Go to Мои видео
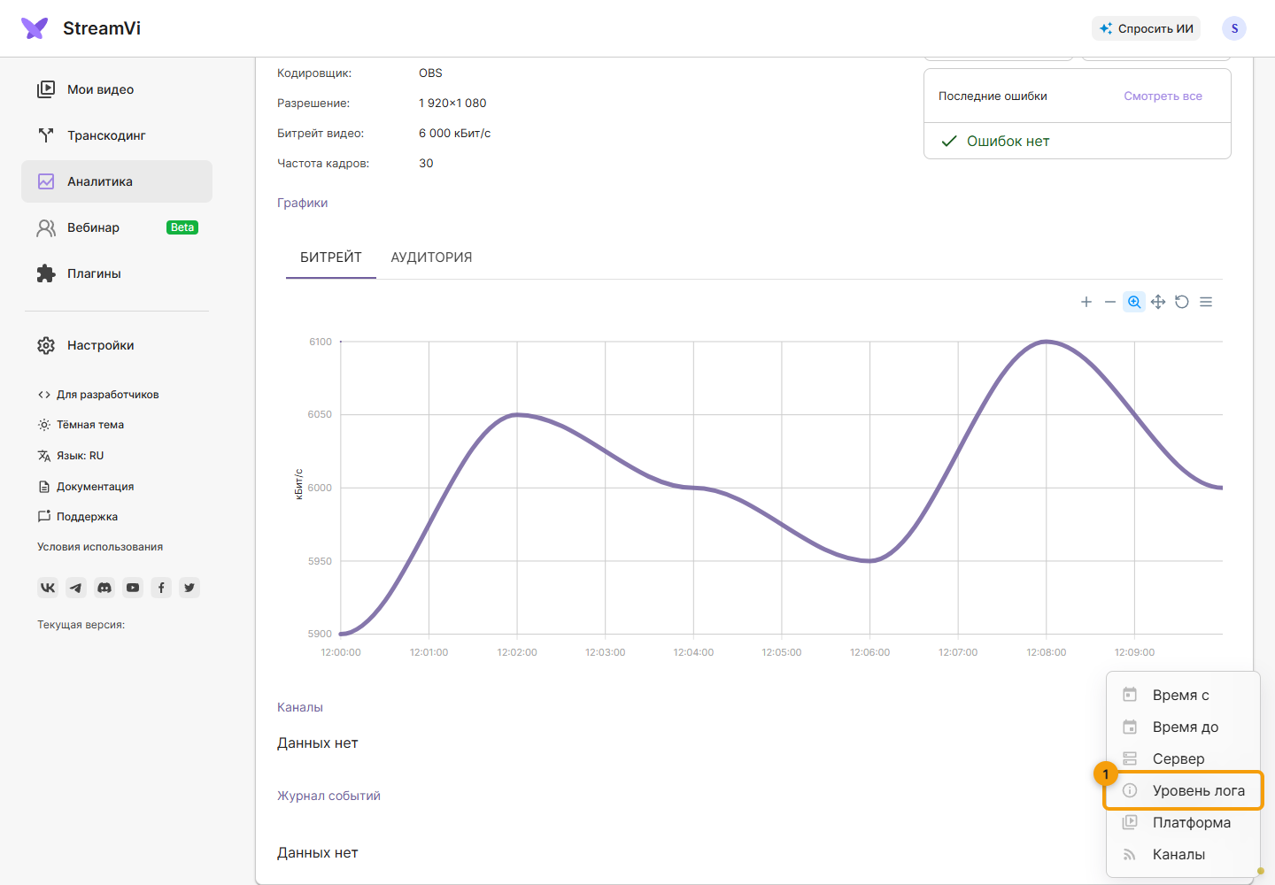The height and width of the screenshot is (885, 1275). click(117, 89)
